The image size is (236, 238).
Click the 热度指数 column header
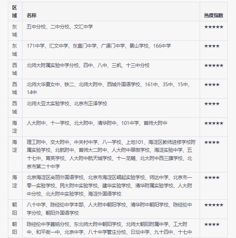[214, 15]
